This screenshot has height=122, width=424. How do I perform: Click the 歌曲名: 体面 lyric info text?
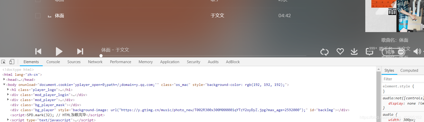(x=395, y=40)
